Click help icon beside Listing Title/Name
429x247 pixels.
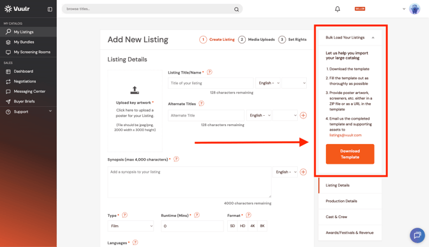coord(209,72)
